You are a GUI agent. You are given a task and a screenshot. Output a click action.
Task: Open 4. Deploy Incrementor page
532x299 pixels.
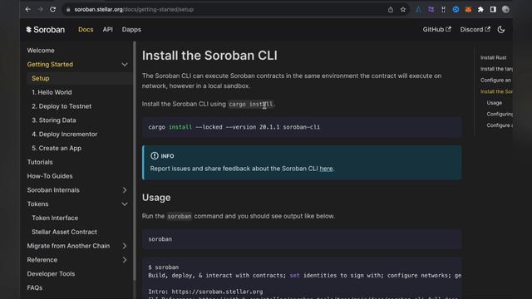65,135
